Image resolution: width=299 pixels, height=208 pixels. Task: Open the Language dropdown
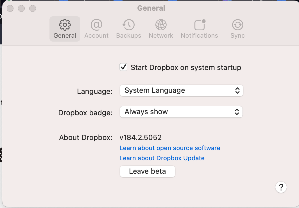(x=181, y=91)
